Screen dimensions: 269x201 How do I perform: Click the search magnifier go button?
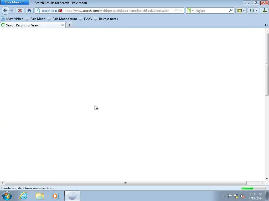231,10
